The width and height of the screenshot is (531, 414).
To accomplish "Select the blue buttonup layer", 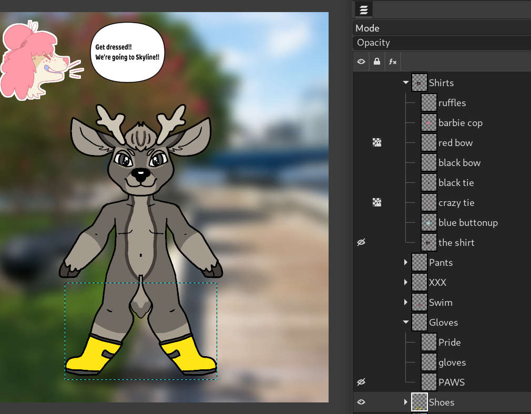I will click(468, 223).
